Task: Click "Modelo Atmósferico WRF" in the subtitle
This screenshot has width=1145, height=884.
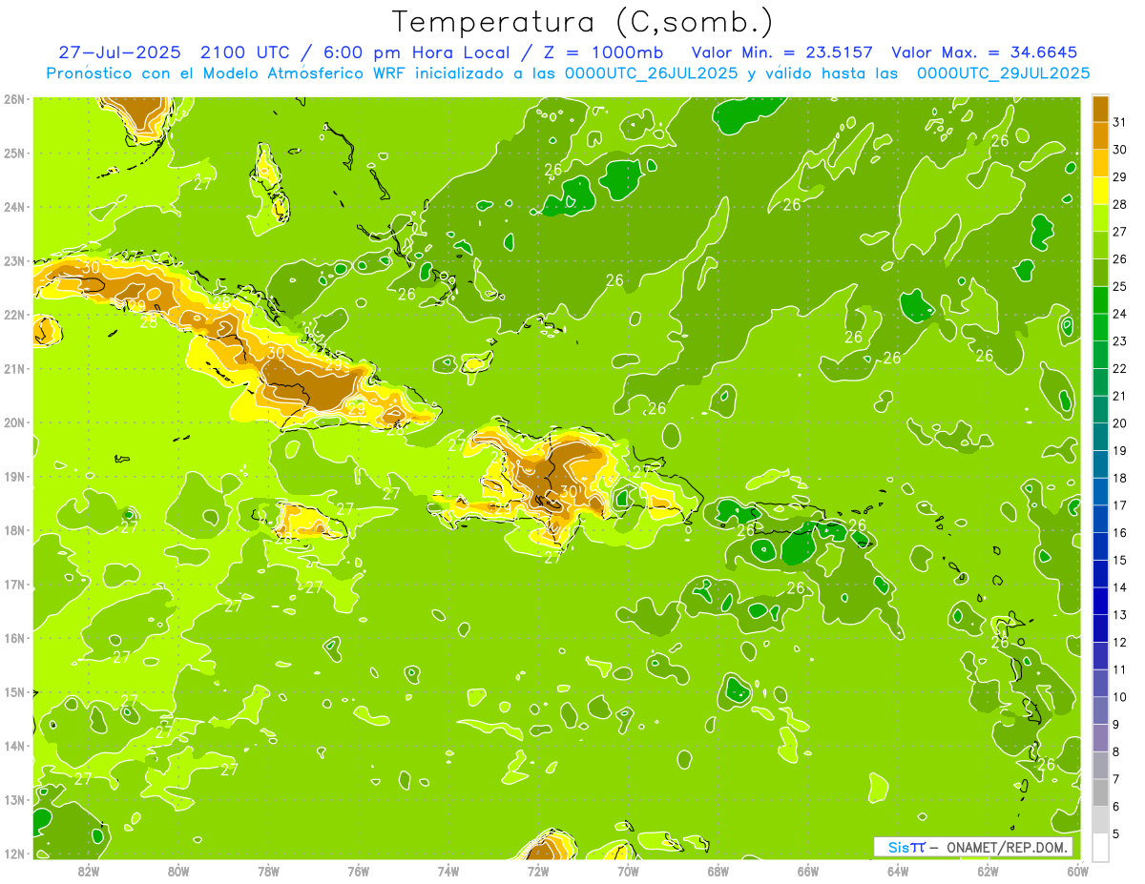Action: 302,73
